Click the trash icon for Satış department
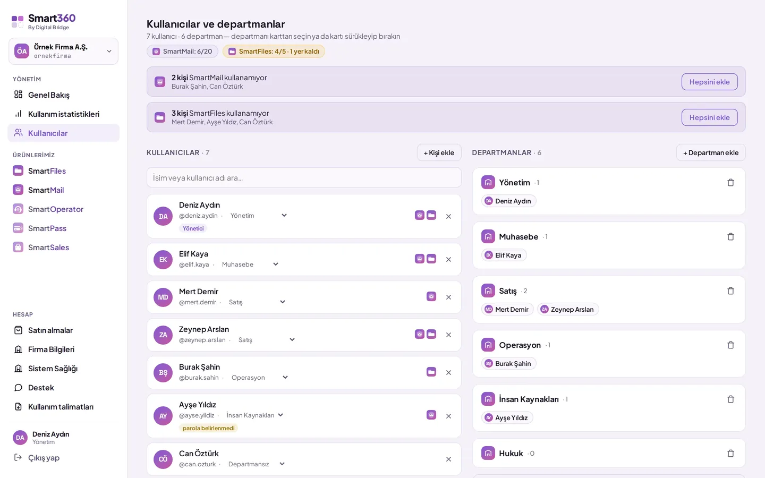765x478 pixels. [730, 291]
